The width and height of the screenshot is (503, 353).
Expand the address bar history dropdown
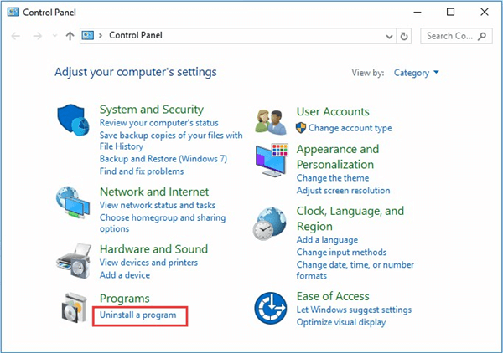pyautogui.click(x=389, y=37)
